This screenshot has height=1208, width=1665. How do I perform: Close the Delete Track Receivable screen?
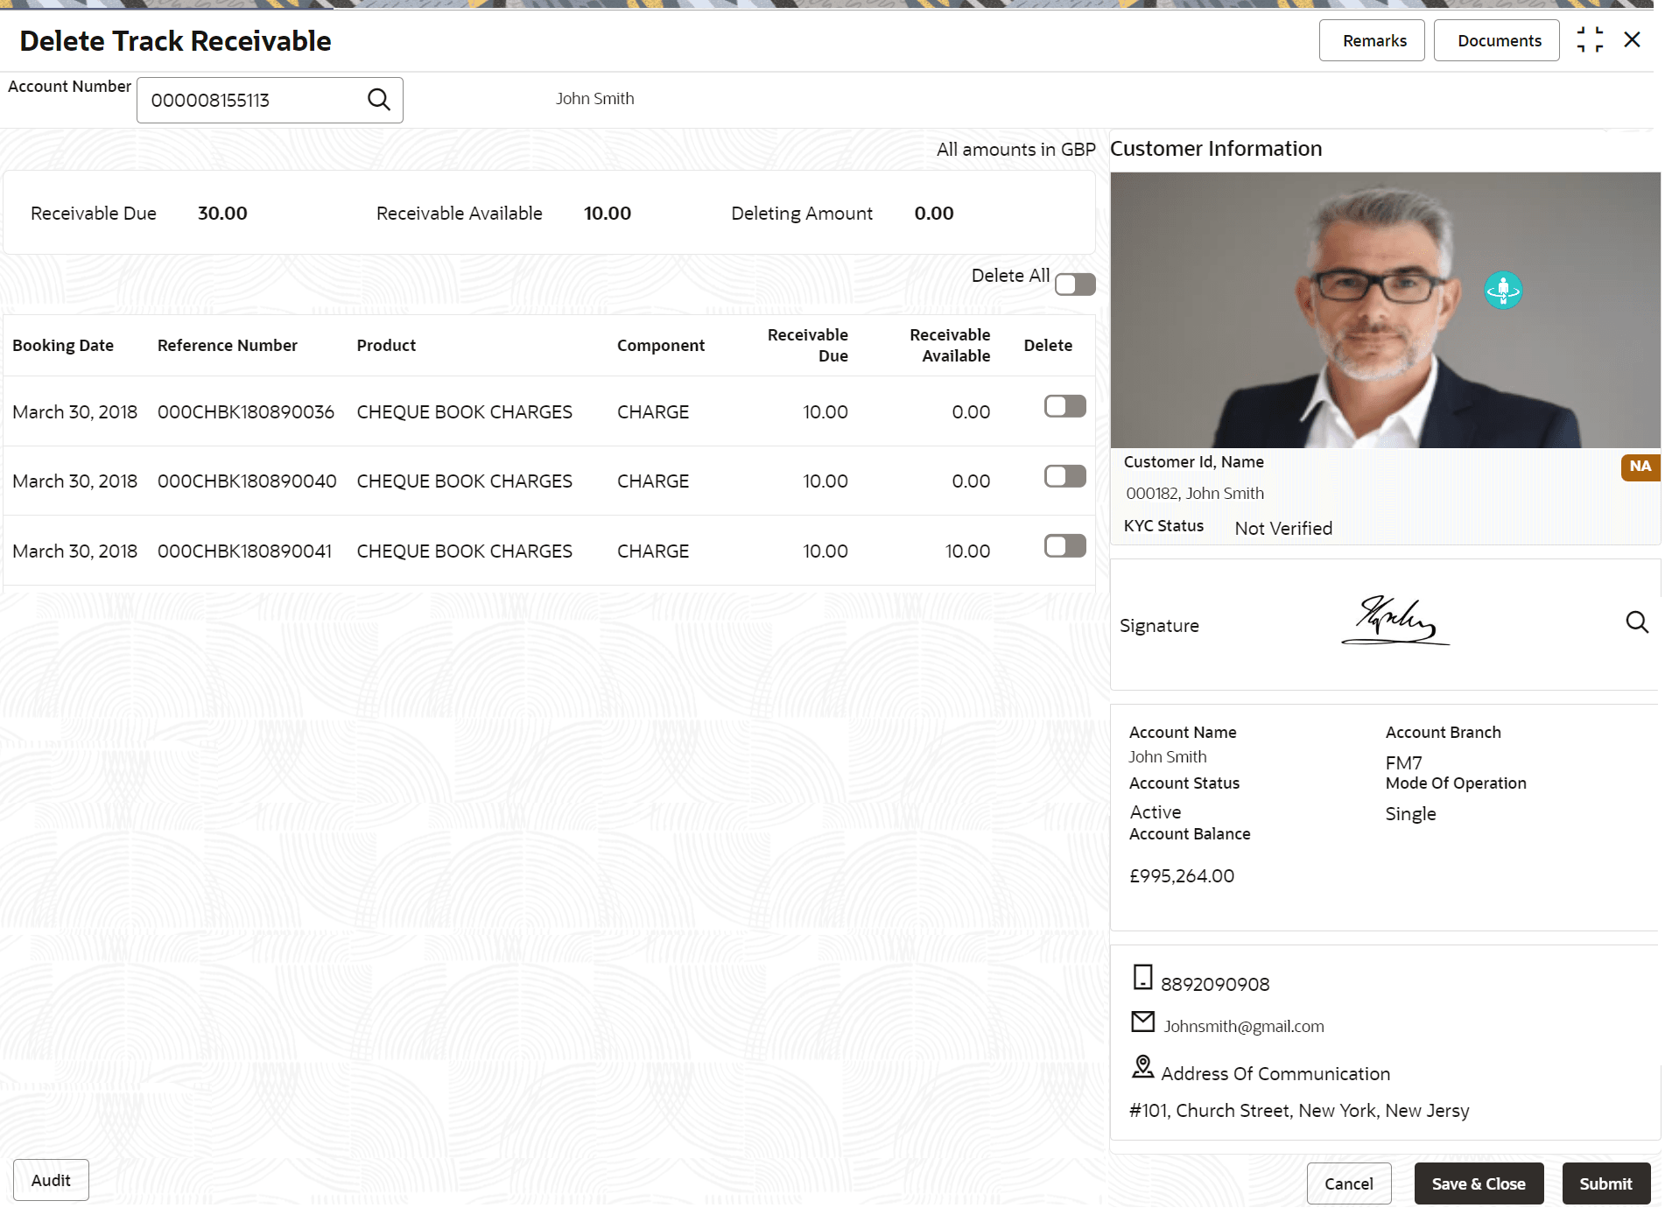pyautogui.click(x=1632, y=40)
